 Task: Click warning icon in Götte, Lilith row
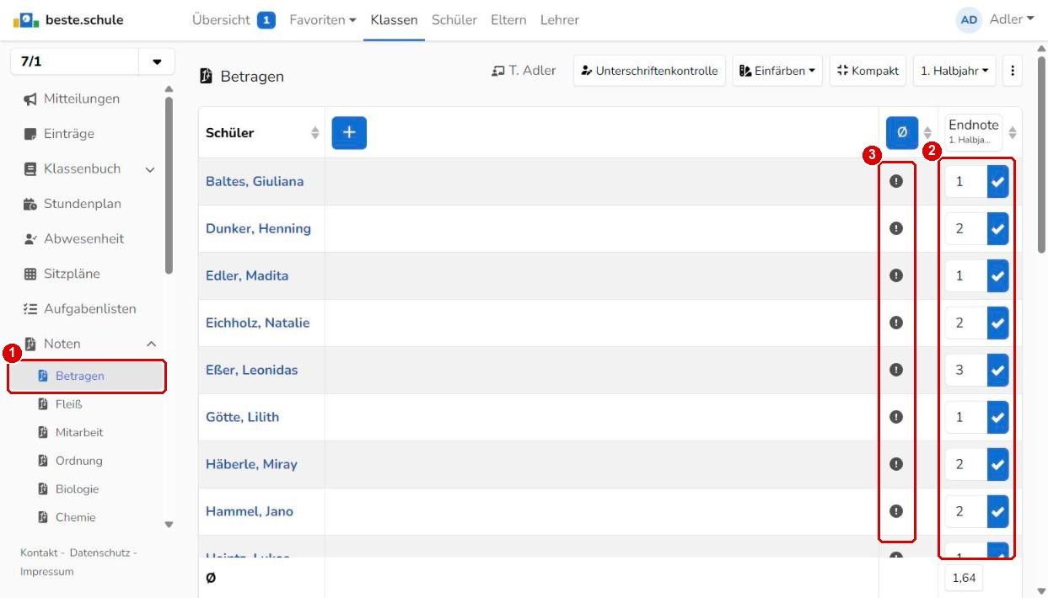(896, 417)
